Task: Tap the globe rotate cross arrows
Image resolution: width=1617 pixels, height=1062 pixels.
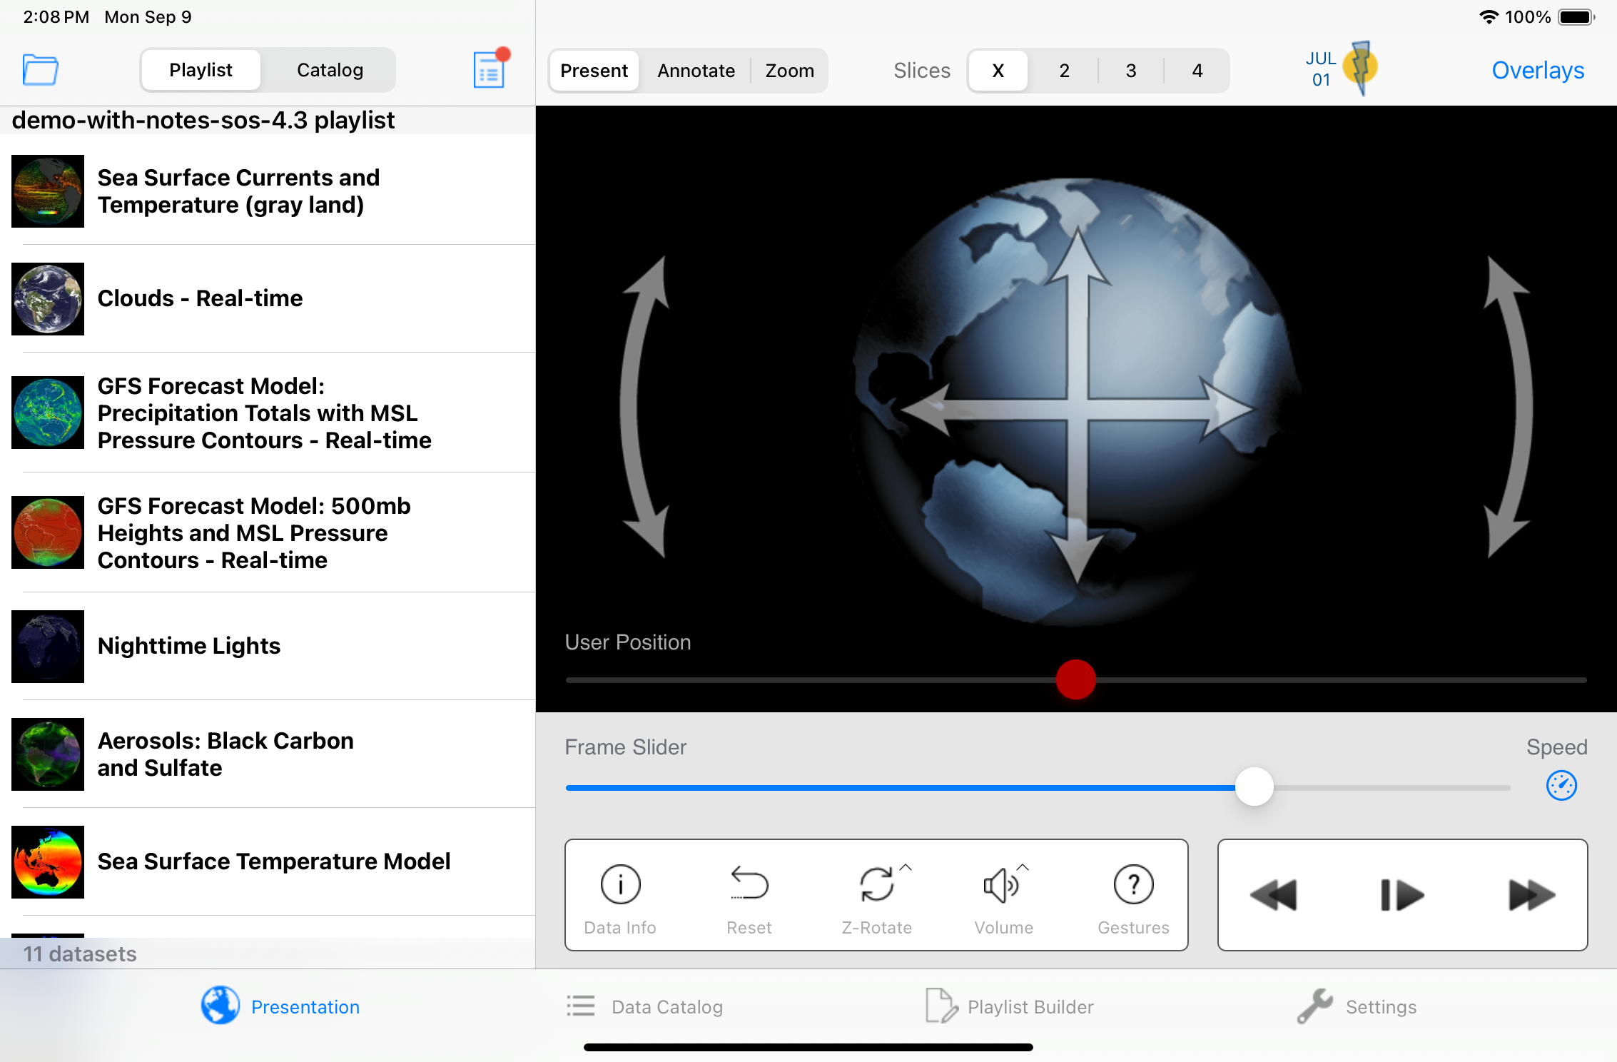Action: click(1078, 408)
